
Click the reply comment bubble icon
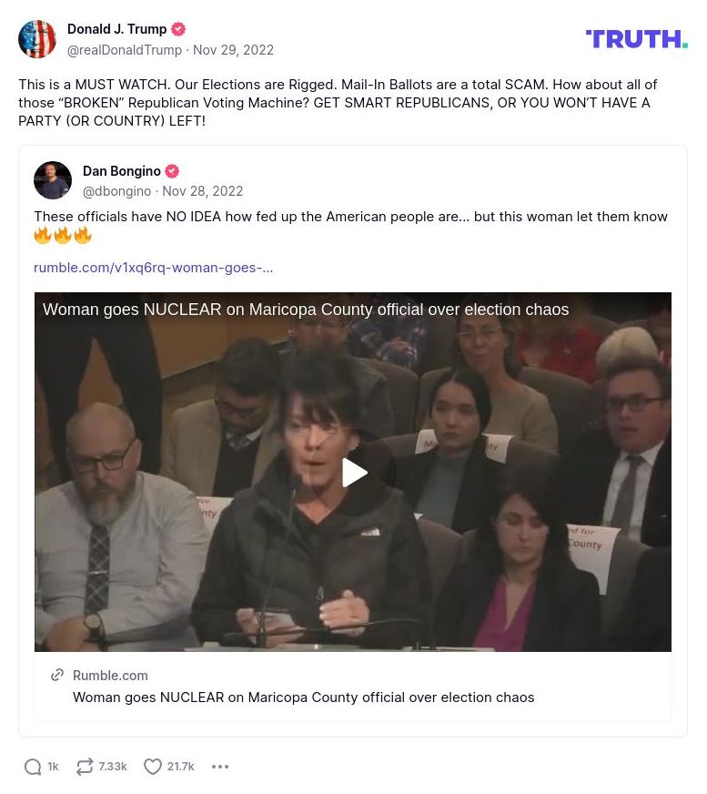coord(33,766)
